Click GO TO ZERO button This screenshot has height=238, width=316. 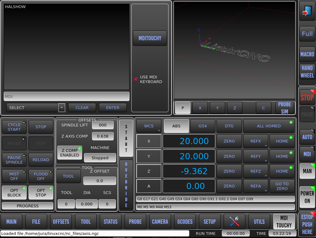click(x=282, y=186)
